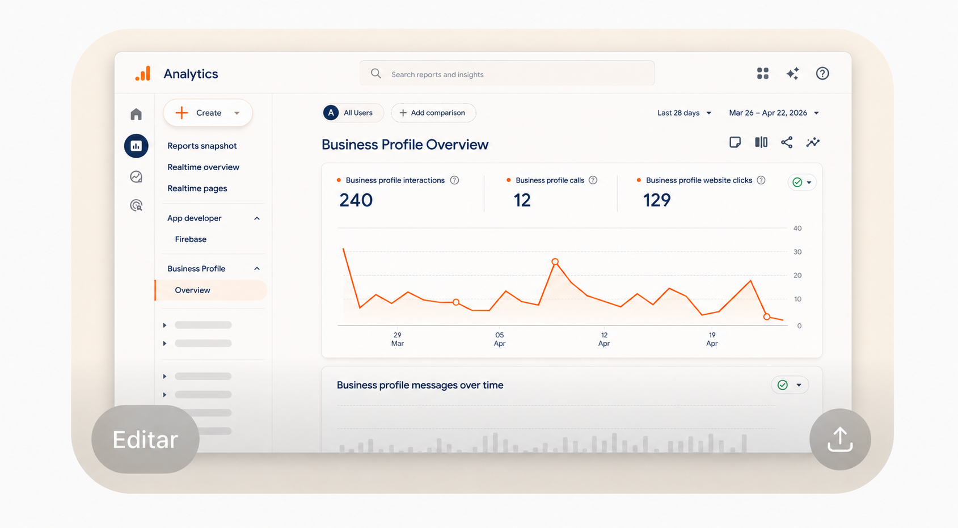Select the Reports bar-chart sidebar icon
Screen dimensions: 958x528
click(x=136, y=146)
